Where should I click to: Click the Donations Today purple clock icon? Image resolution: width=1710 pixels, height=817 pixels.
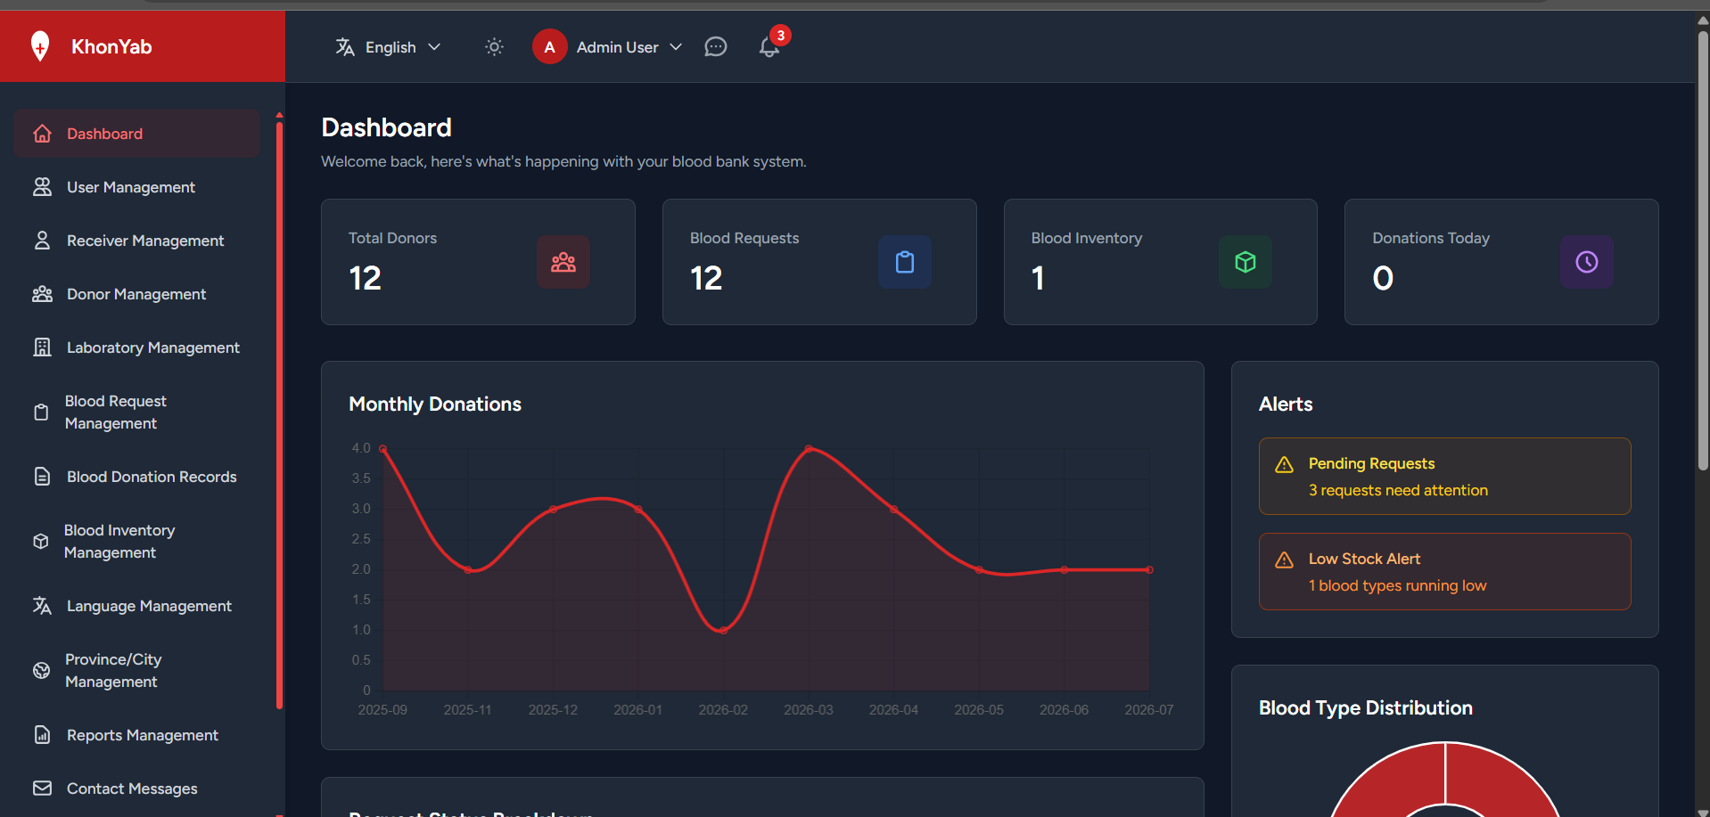click(1587, 262)
